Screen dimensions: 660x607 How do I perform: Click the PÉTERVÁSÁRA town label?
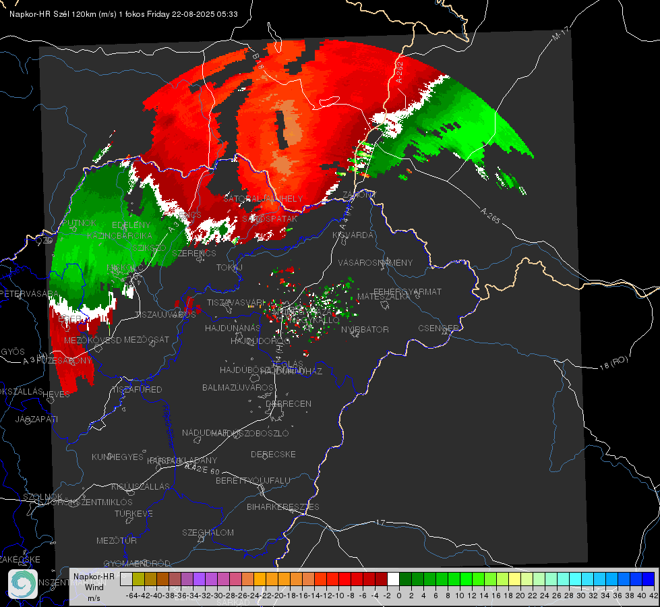pos(29,293)
